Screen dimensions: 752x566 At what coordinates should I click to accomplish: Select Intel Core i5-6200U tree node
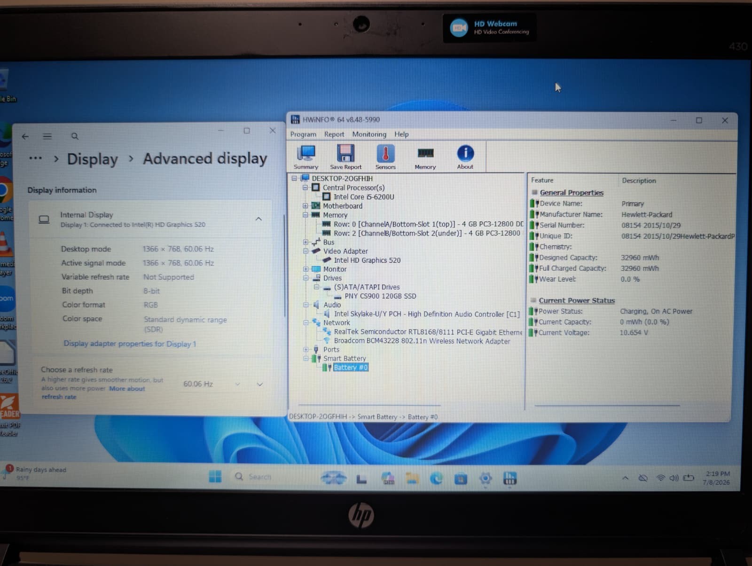coord(364,197)
